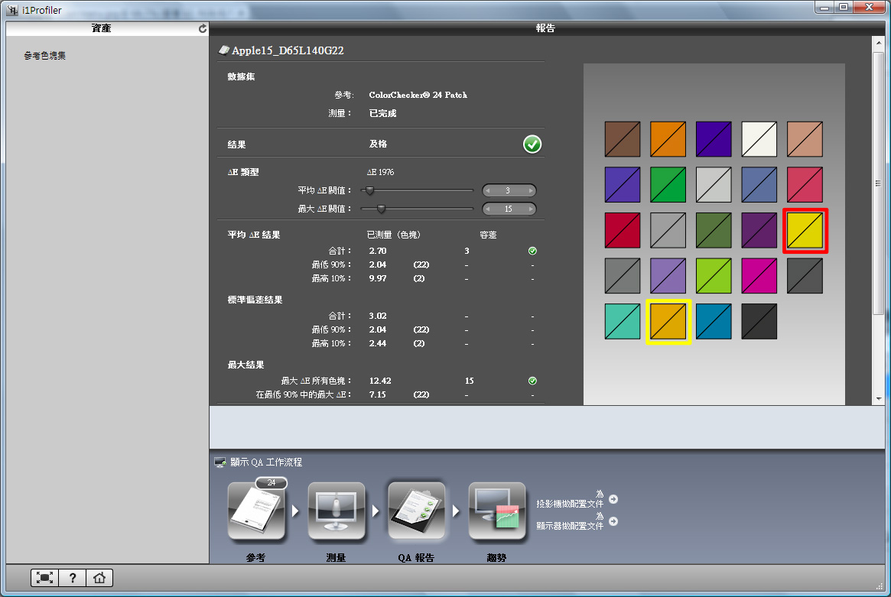891x597 pixels.
Task: Click arrow next to 投影機做配置文件
Action: pos(613,499)
